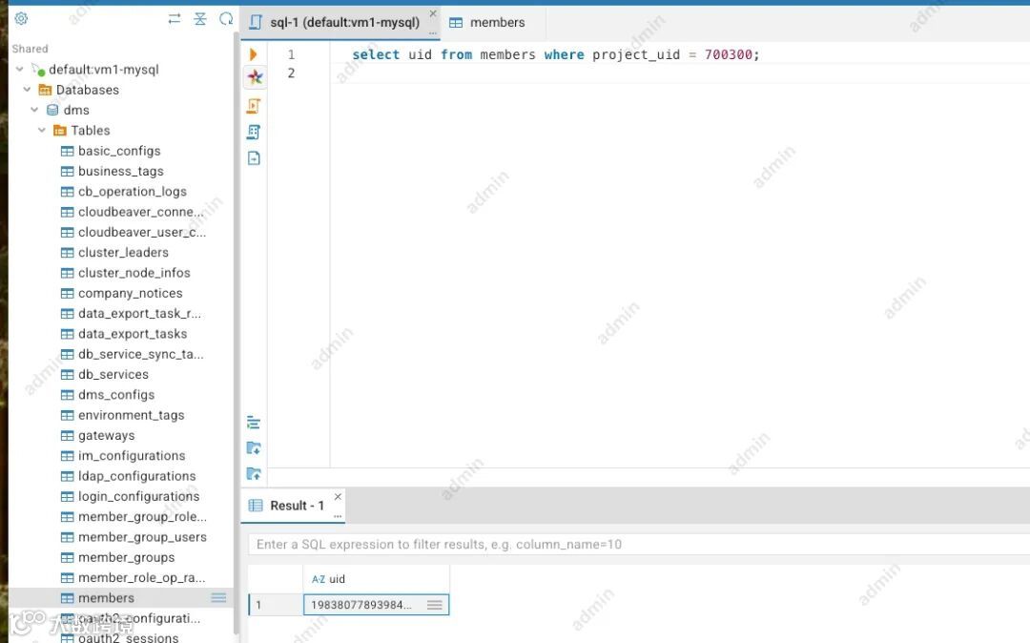Open the Result - 1 tab options dots
1030x643 pixels.
[x=338, y=516]
